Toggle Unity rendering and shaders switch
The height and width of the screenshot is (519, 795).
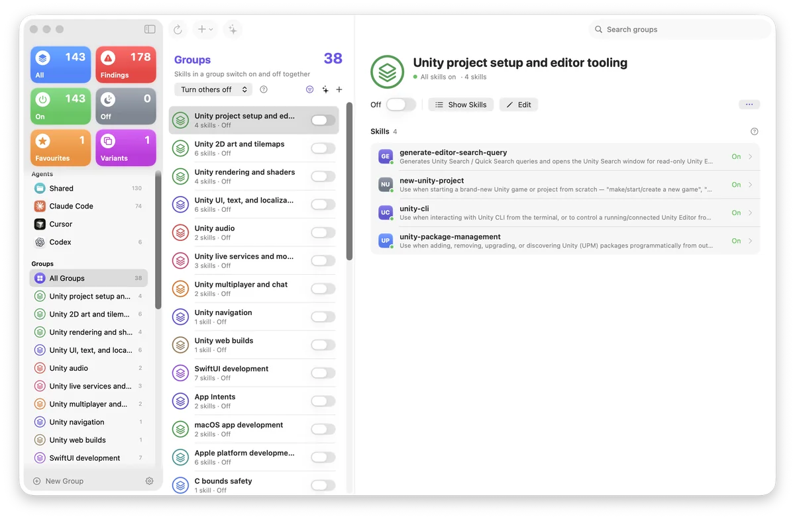pyautogui.click(x=323, y=176)
